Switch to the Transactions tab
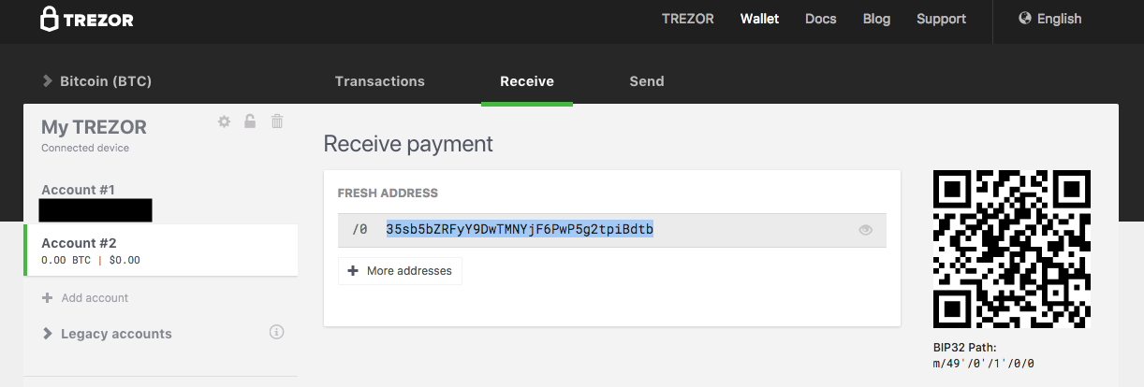The width and height of the screenshot is (1144, 387). coord(380,81)
